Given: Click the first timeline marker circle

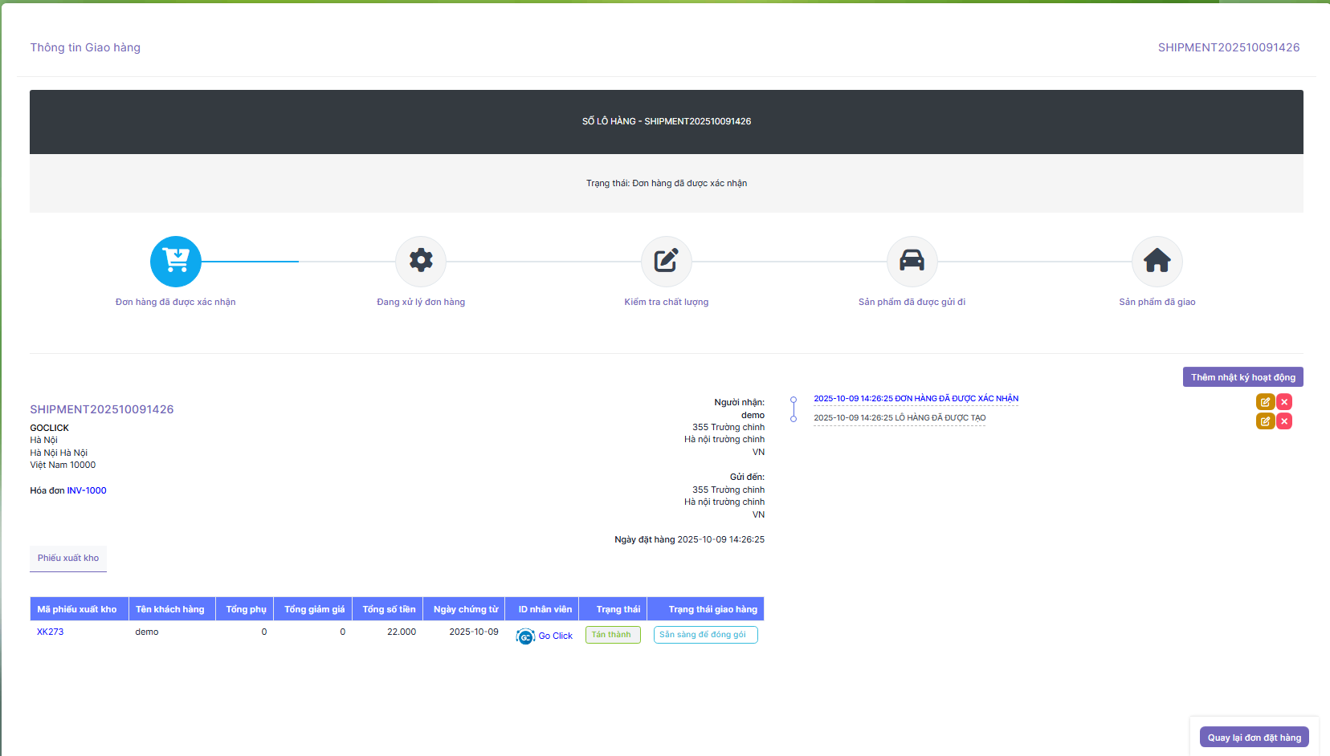Looking at the screenshot, I should (x=794, y=400).
